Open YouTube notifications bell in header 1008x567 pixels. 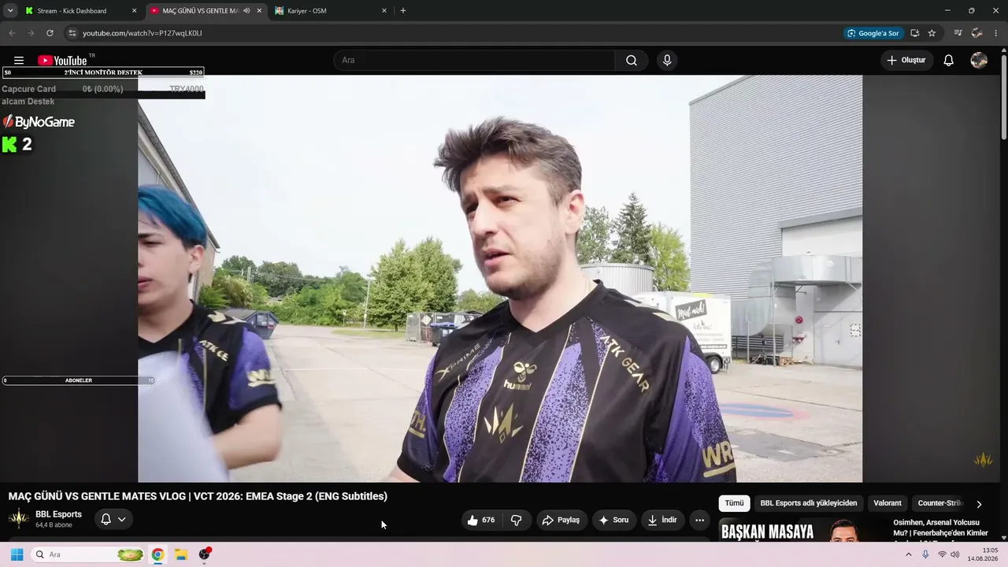pos(949,61)
